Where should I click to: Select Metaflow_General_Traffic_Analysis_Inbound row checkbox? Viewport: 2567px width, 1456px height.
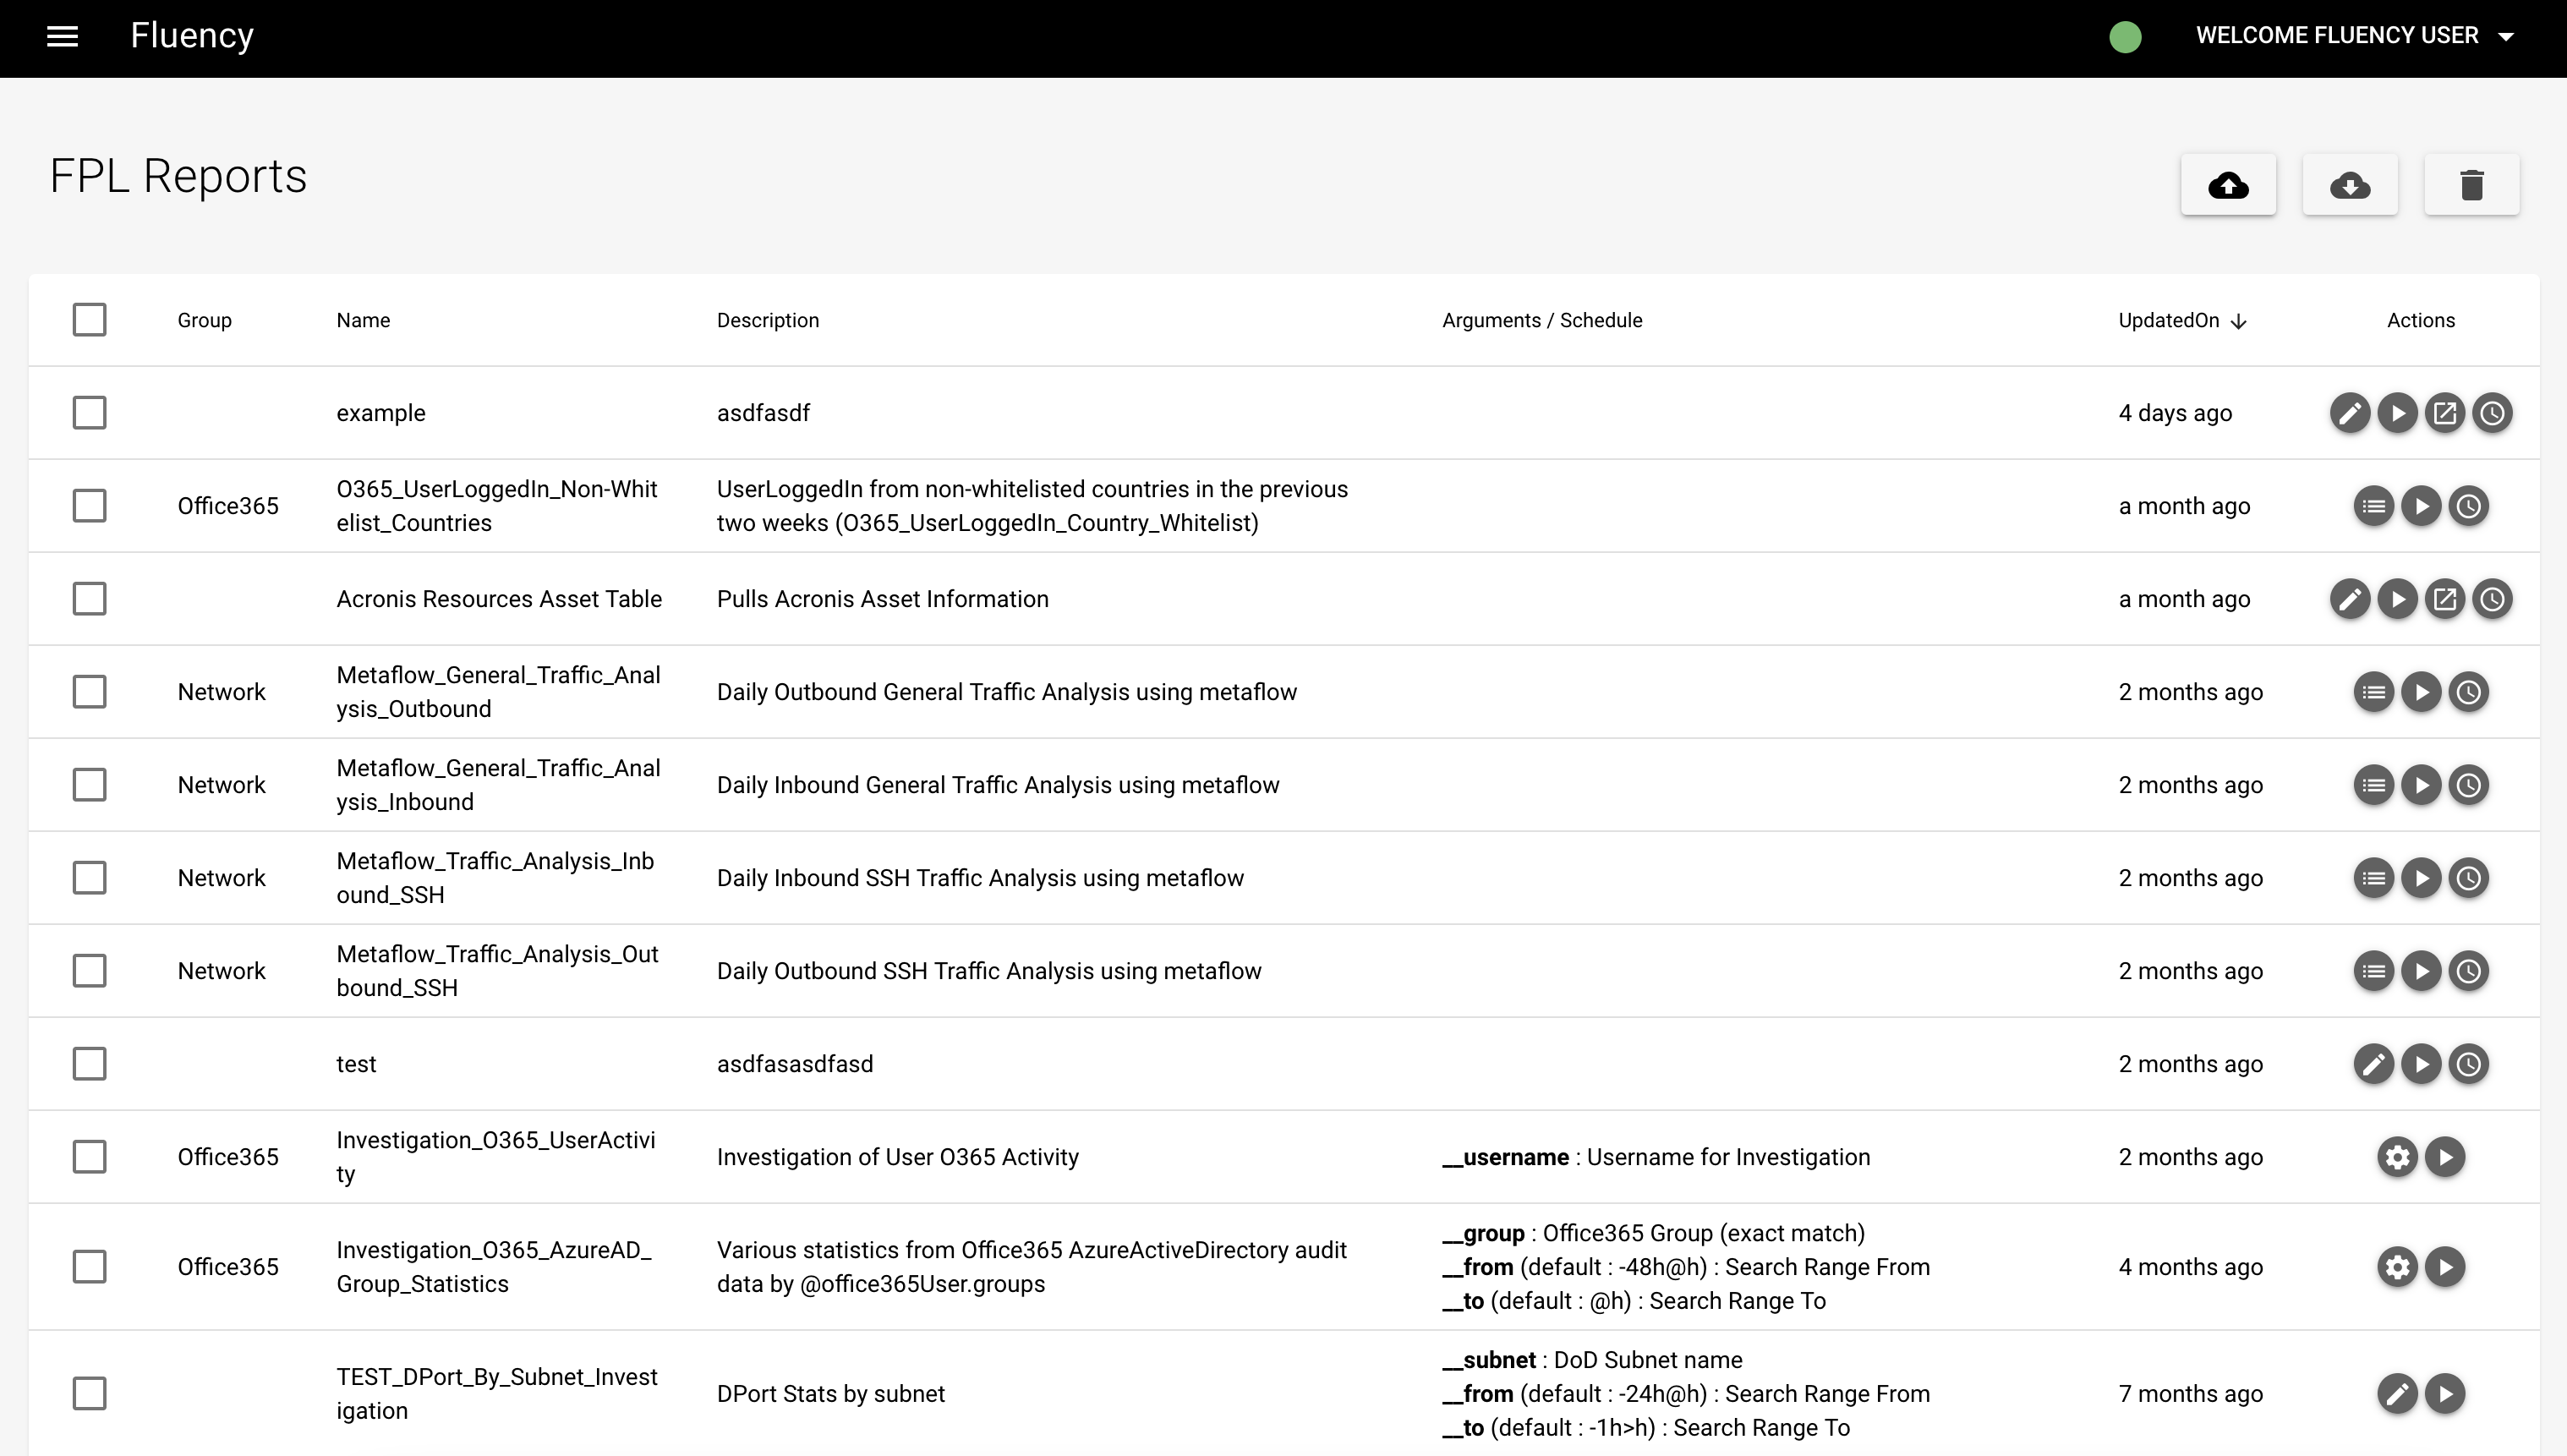pos(89,785)
